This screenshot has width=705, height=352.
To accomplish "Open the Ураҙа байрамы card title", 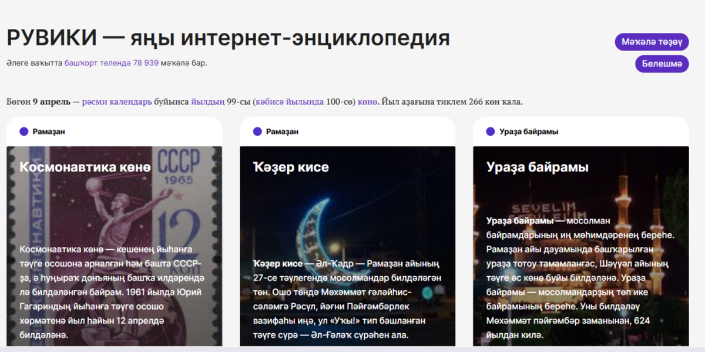I will click(x=538, y=167).
